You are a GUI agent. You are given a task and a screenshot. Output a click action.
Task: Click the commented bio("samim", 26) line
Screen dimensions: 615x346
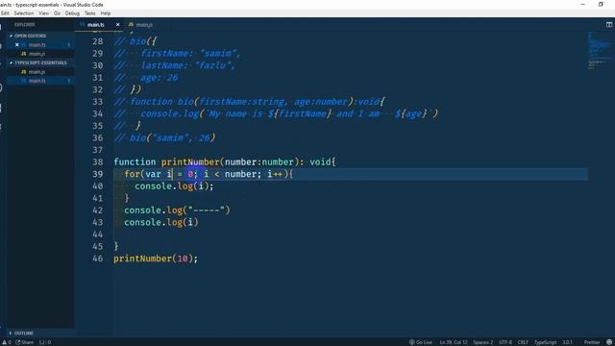[x=164, y=138]
